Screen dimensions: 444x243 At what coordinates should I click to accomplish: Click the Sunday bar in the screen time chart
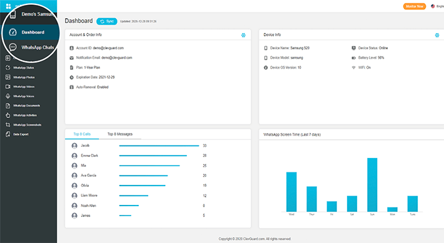coord(372,185)
